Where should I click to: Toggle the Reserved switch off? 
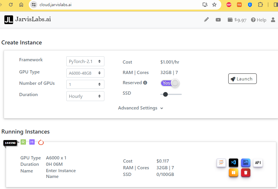(170, 83)
